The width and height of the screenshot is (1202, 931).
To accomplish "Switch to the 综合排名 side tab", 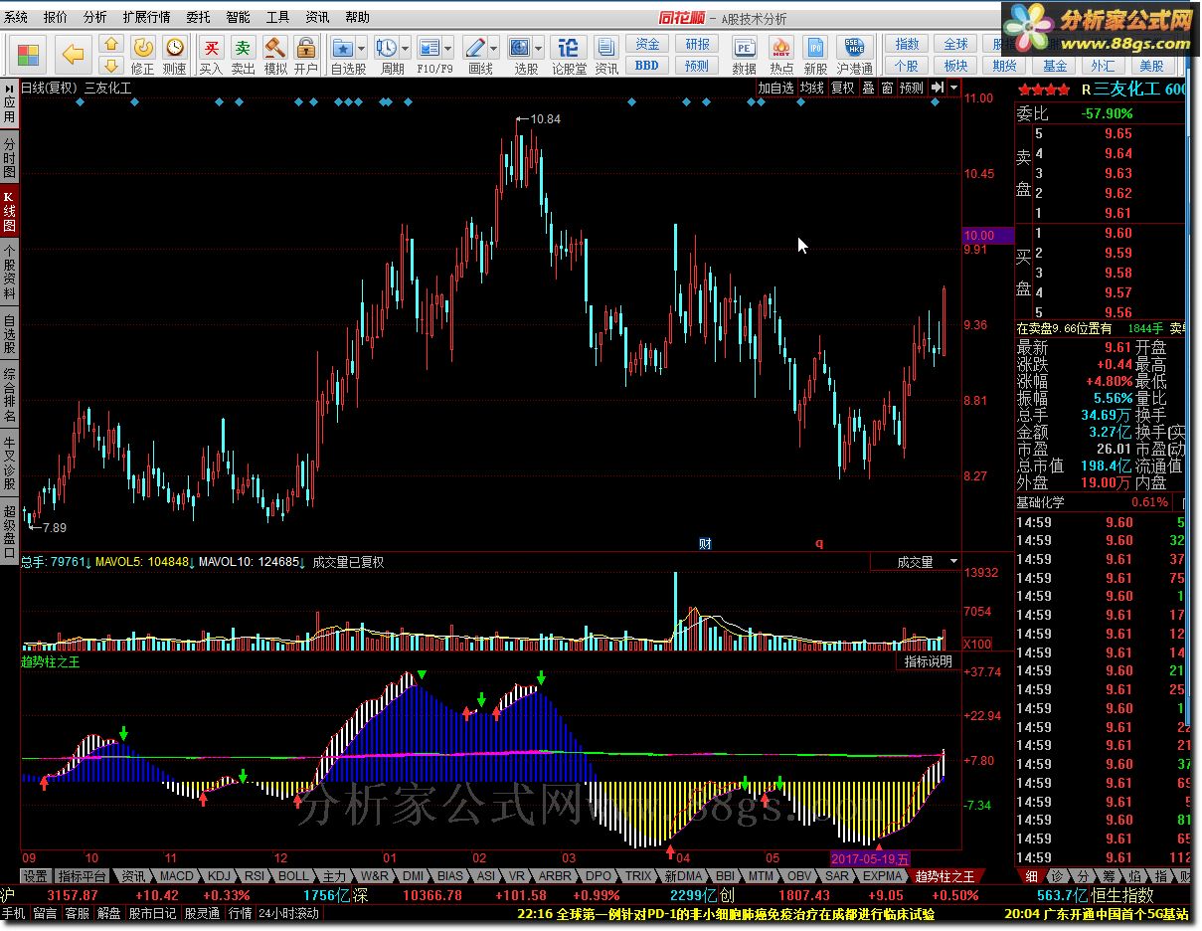I will coord(9,396).
